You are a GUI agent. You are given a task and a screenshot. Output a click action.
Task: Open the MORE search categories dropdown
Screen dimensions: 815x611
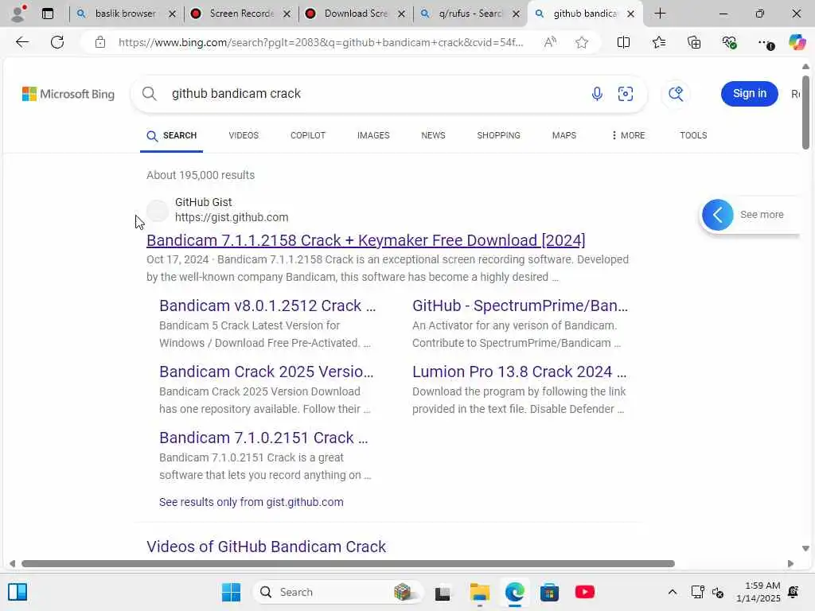point(628,135)
